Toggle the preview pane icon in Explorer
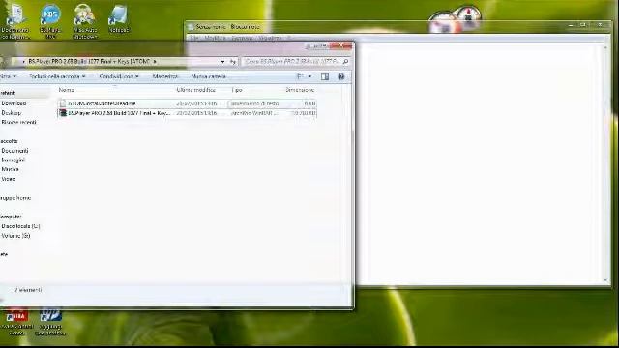The width and height of the screenshot is (619, 348). [x=325, y=77]
